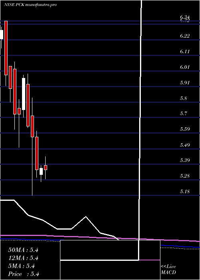Click the 5.49 price axis label
Image resolution: width=200 pixels, height=280 pixels.
point(185,145)
